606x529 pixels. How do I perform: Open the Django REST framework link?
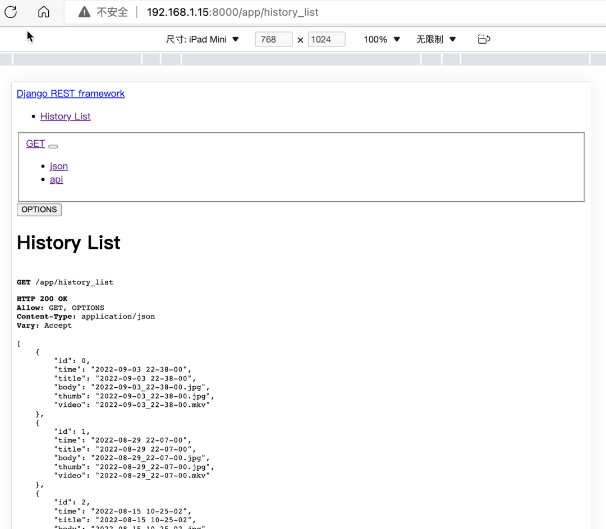(x=71, y=94)
